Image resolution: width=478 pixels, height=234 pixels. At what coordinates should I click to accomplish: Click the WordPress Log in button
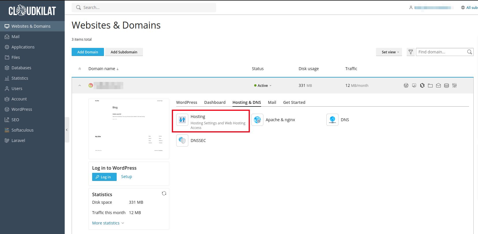pyautogui.click(x=104, y=177)
